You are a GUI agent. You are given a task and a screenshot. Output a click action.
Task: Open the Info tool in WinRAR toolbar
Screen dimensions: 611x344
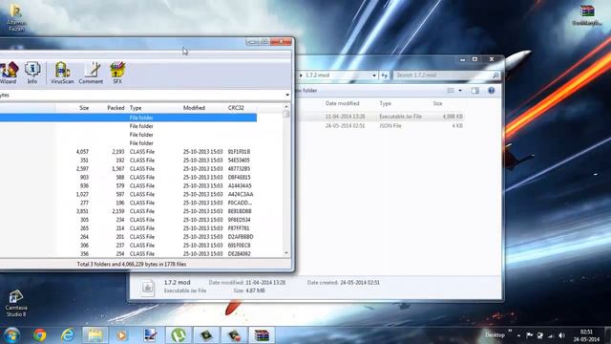32,73
